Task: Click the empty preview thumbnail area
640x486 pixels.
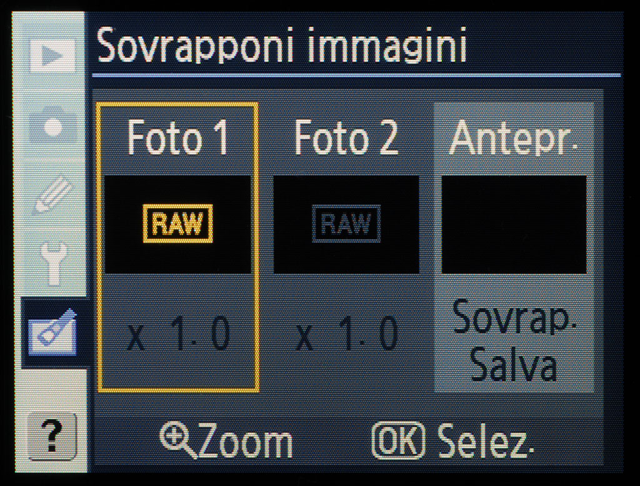Action: [x=514, y=224]
